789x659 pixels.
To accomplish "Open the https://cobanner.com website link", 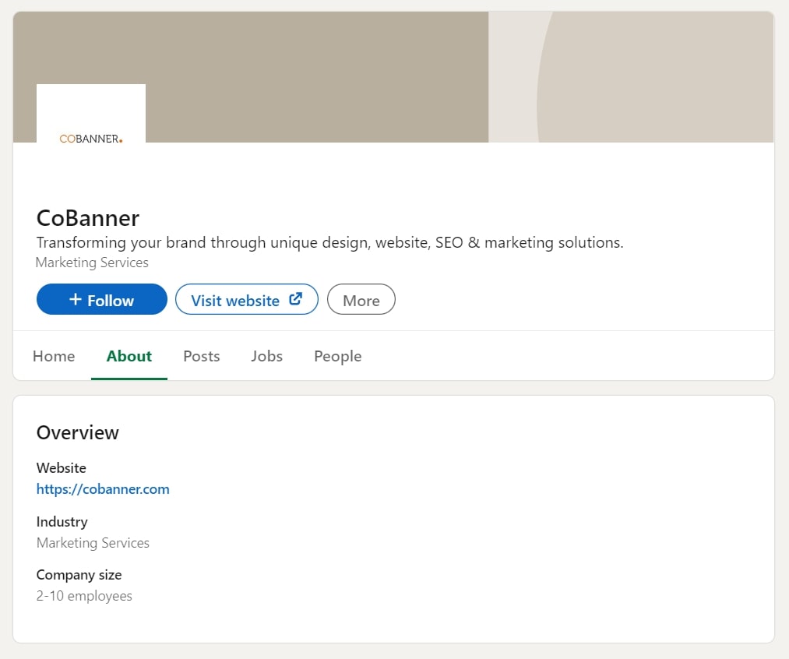I will coord(103,489).
